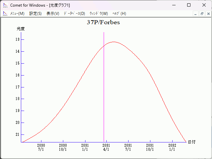This screenshot has width=212, height=159.
Task: Expand the 表示(V) view menu
Action: [53, 14]
